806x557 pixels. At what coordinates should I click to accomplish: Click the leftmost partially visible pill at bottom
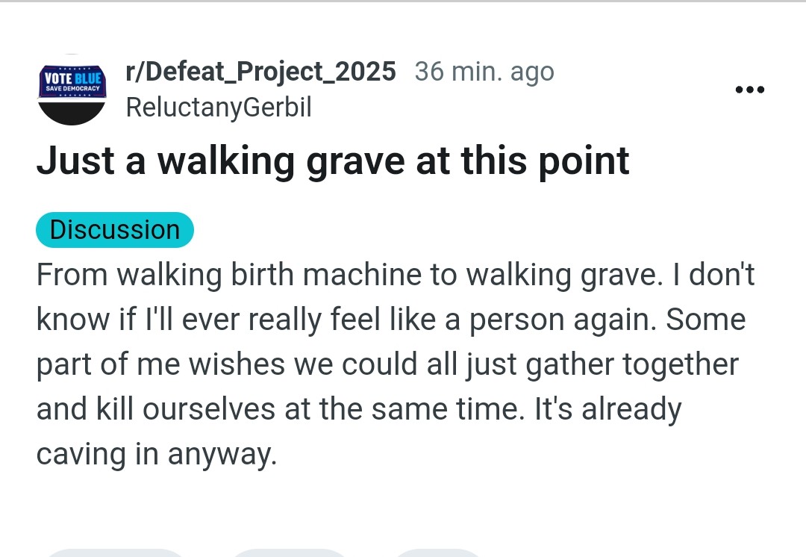coord(114,553)
